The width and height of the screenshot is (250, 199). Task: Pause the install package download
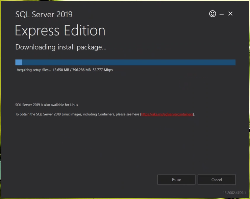coord(176,179)
